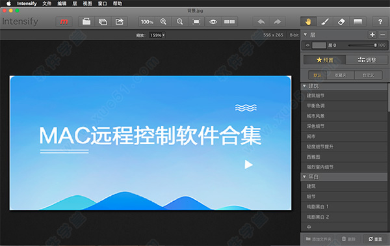
Task: Collapse the 建筑 preset group
Action: (x=304, y=86)
